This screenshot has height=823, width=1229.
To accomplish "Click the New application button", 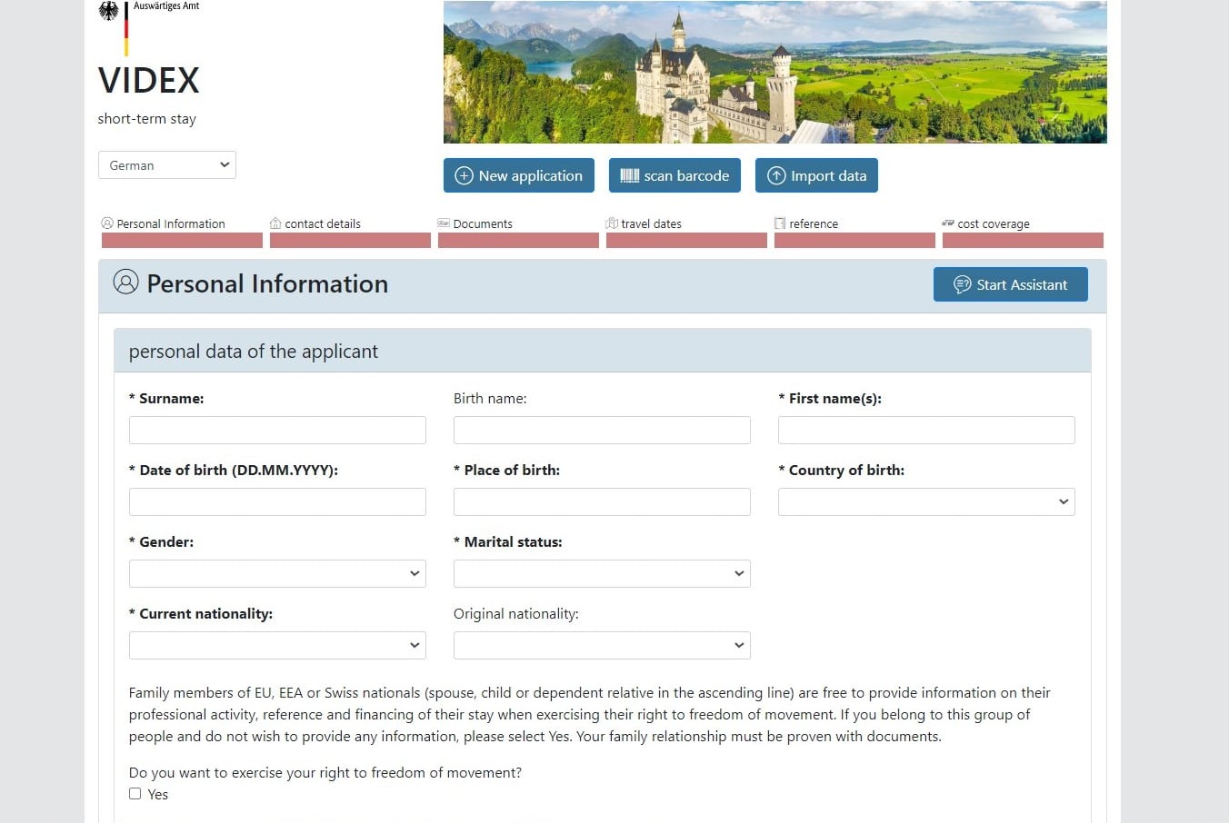I will pos(519,175).
